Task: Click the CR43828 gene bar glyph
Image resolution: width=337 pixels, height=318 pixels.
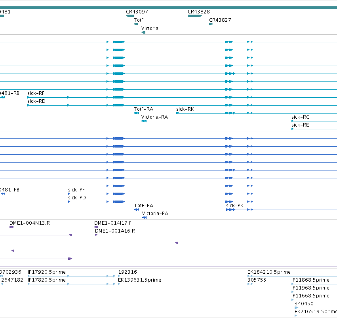Action: (x=195, y=16)
